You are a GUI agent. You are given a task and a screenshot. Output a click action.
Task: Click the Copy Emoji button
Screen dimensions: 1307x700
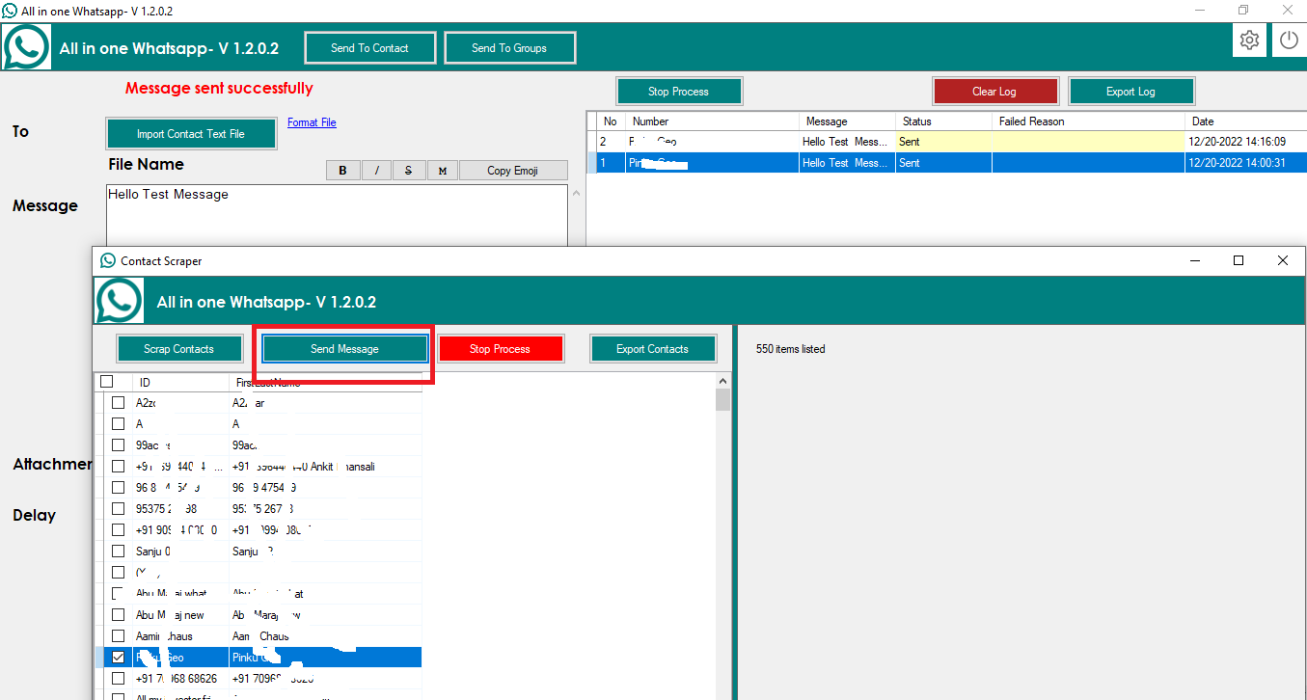tap(513, 171)
